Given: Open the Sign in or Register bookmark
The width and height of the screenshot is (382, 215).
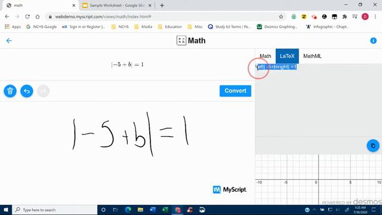Looking at the screenshot, I should [x=84, y=26].
